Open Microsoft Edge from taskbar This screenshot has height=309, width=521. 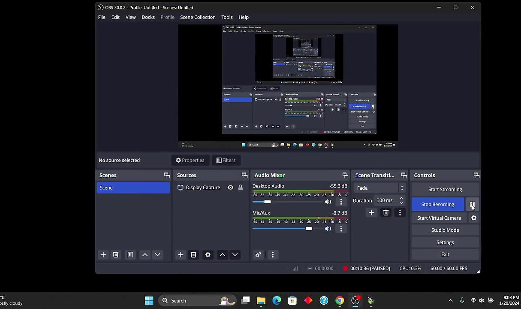tap(277, 300)
